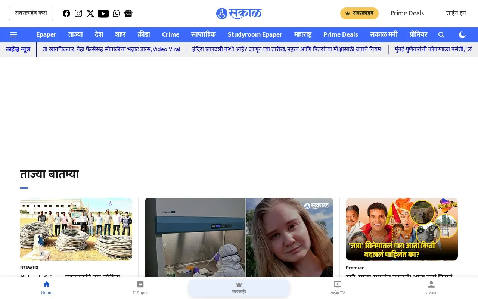Open the मुंबई-पुणेकरांची कोकणाला पसंती ticker headline
478x299 pixels.
[434, 49]
